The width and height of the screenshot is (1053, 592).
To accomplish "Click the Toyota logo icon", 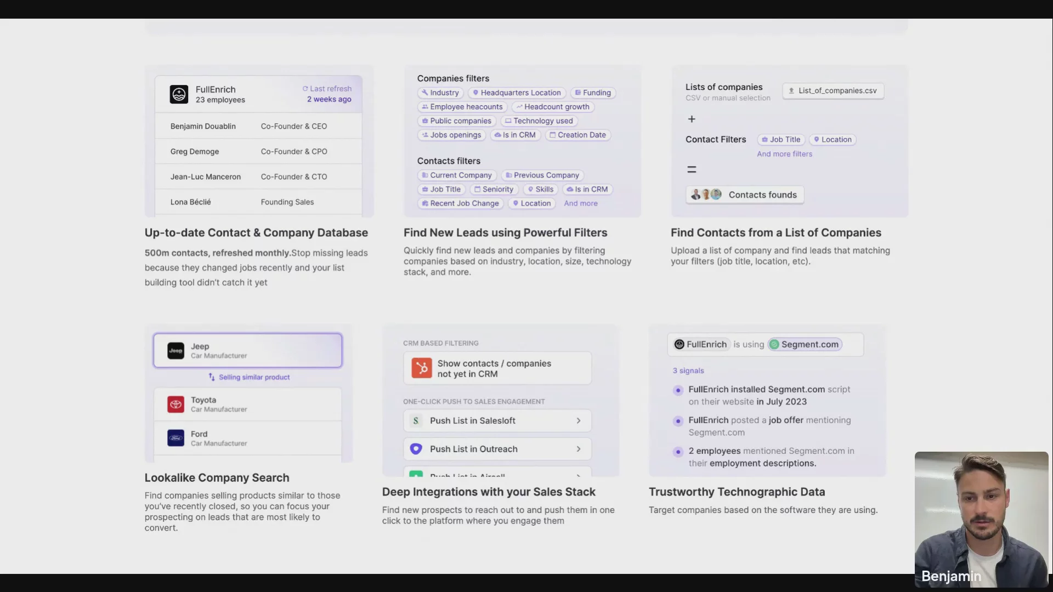I will coord(175,405).
